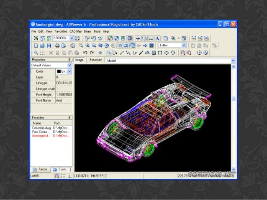
Task: Select the line drawing tool
Action: [x=122, y=53]
